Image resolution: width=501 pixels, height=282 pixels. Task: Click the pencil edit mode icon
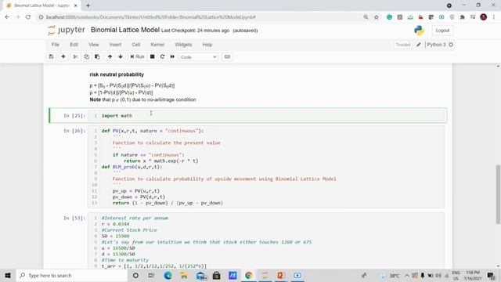(419, 45)
